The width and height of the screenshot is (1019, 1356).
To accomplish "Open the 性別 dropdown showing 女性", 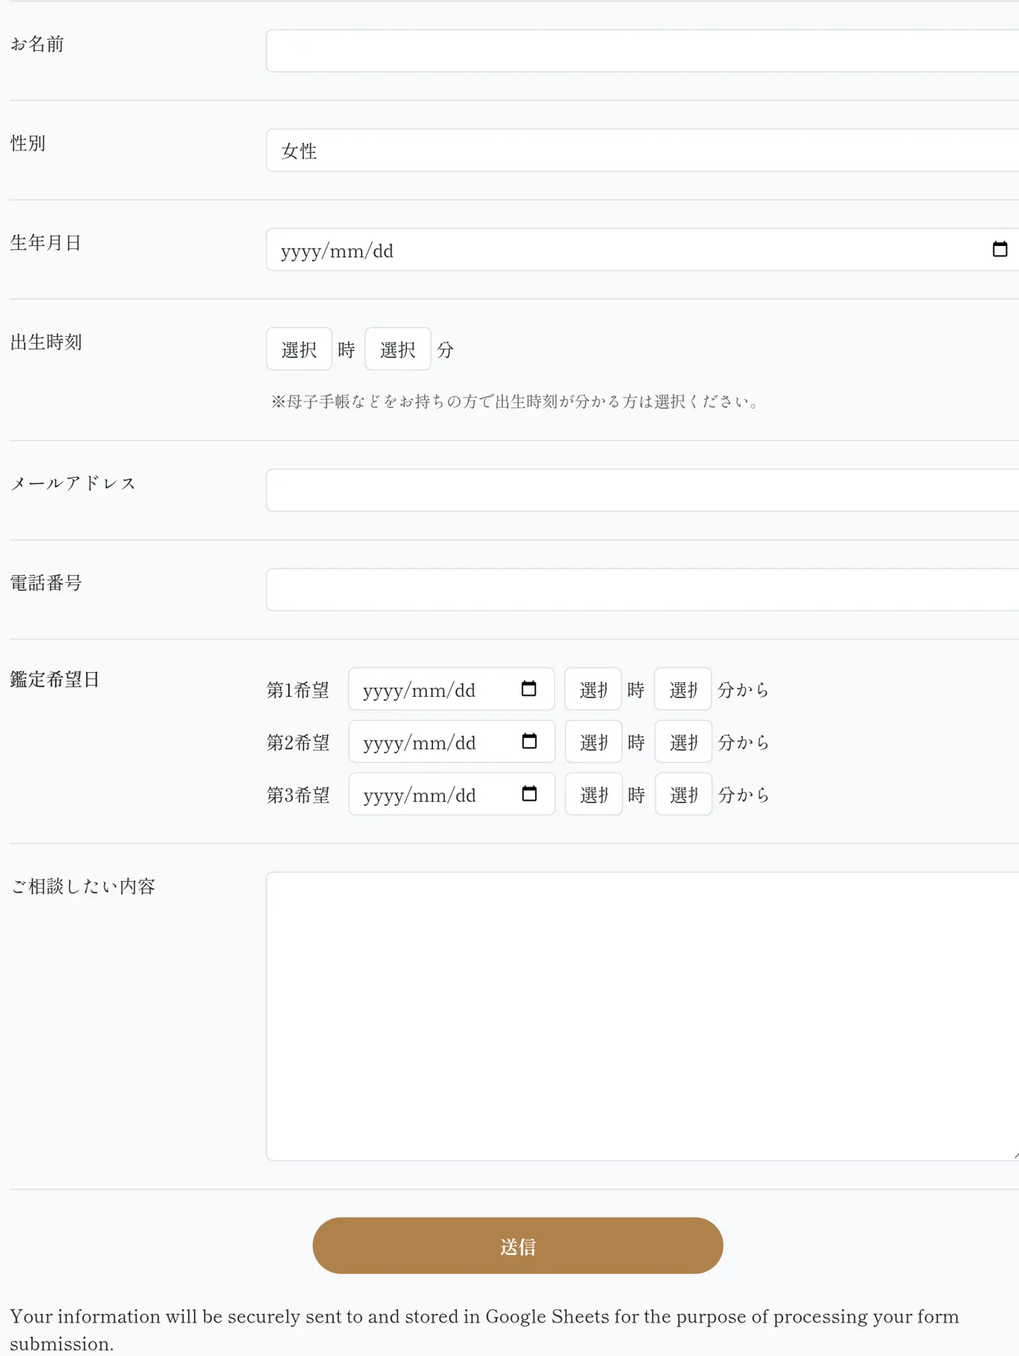I will click(x=642, y=150).
